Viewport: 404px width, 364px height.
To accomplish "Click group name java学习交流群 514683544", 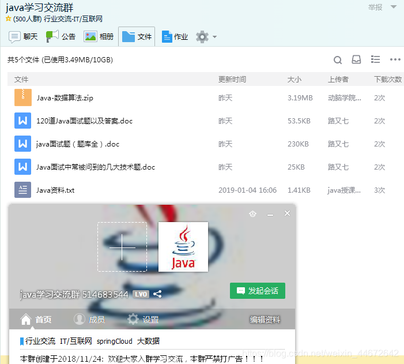I will click(74, 294).
